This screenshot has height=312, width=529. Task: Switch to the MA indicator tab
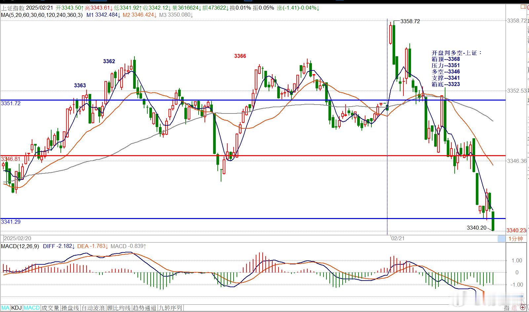pos(5,308)
